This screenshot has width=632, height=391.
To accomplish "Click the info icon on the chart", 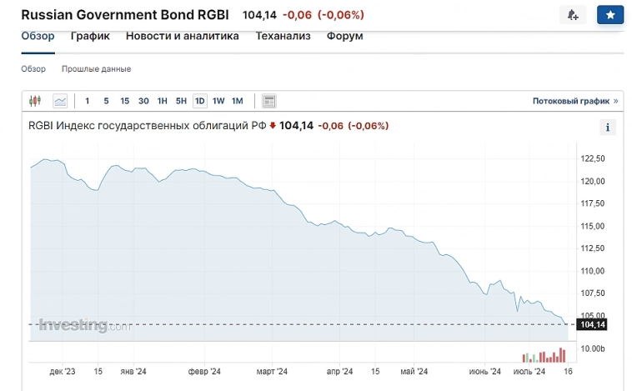I will pos(608,127).
